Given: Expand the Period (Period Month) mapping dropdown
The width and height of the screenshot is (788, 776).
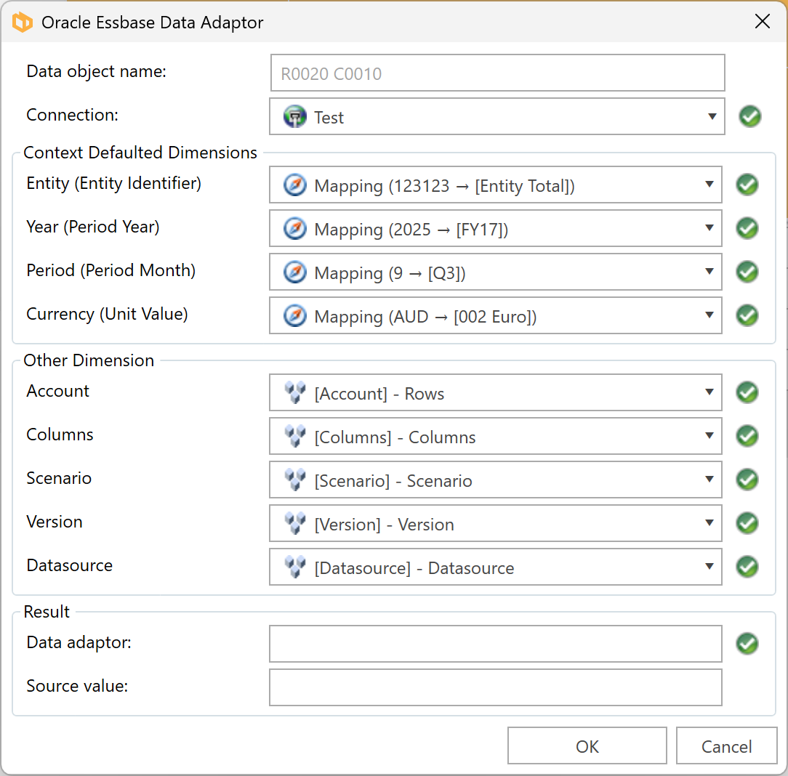Looking at the screenshot, I should [709, 272].
